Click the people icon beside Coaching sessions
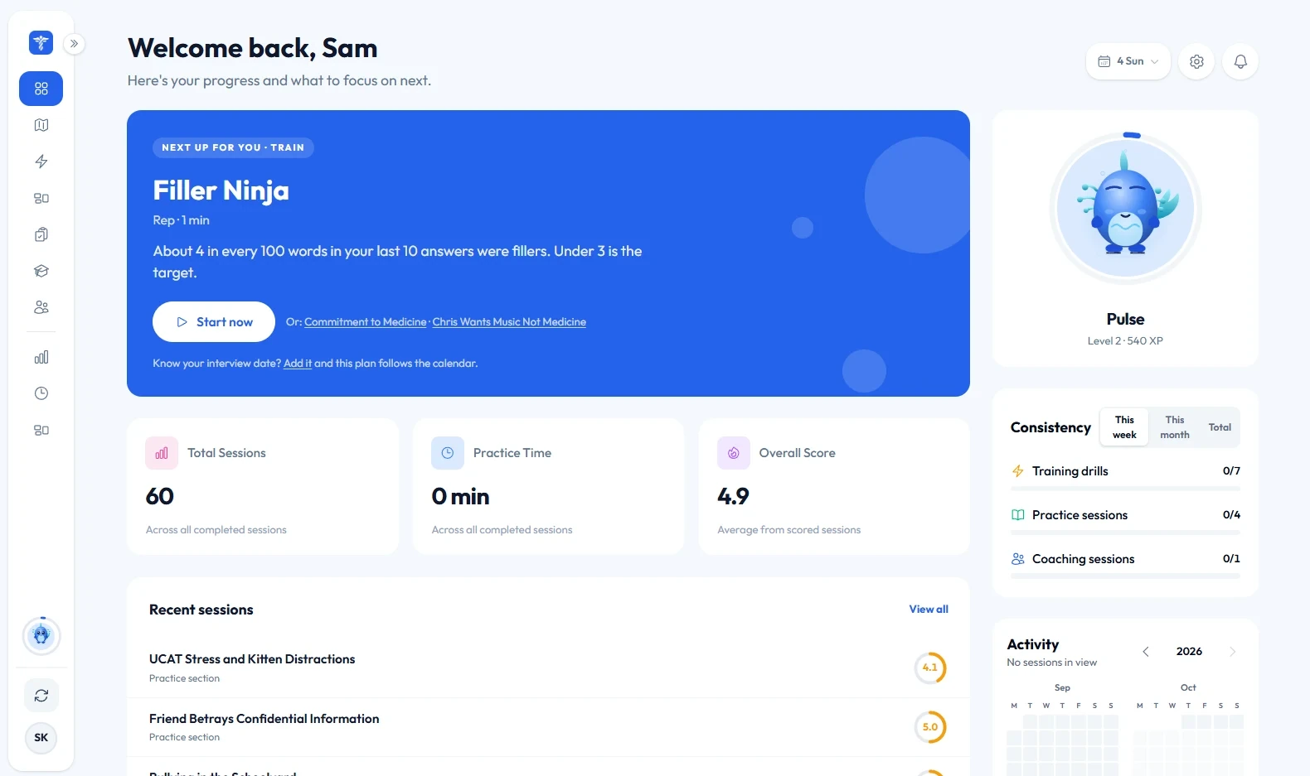The height and width of the screenshot is (776, 1310). pyautogui.click(x=1018, y=559)
